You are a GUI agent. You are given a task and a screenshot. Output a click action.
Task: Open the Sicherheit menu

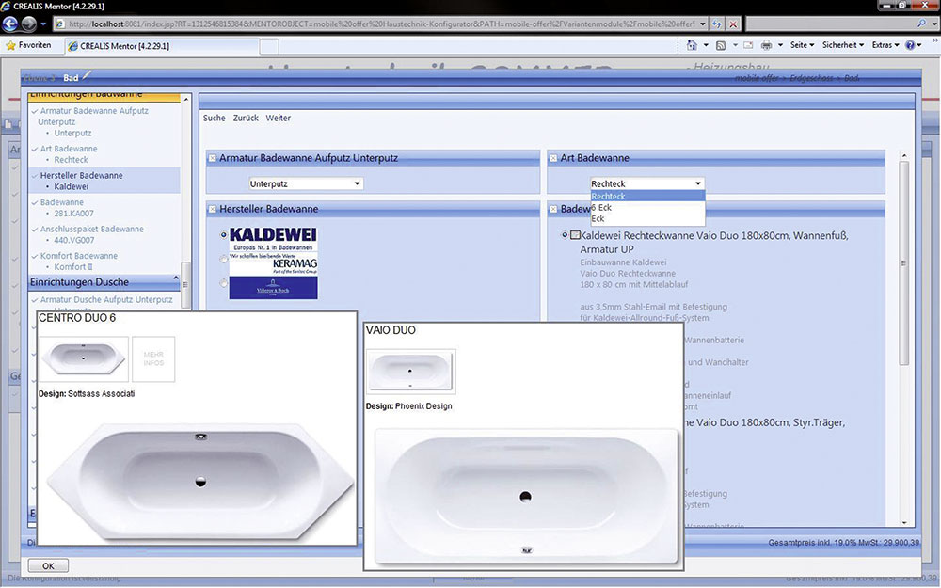[842, 45]
